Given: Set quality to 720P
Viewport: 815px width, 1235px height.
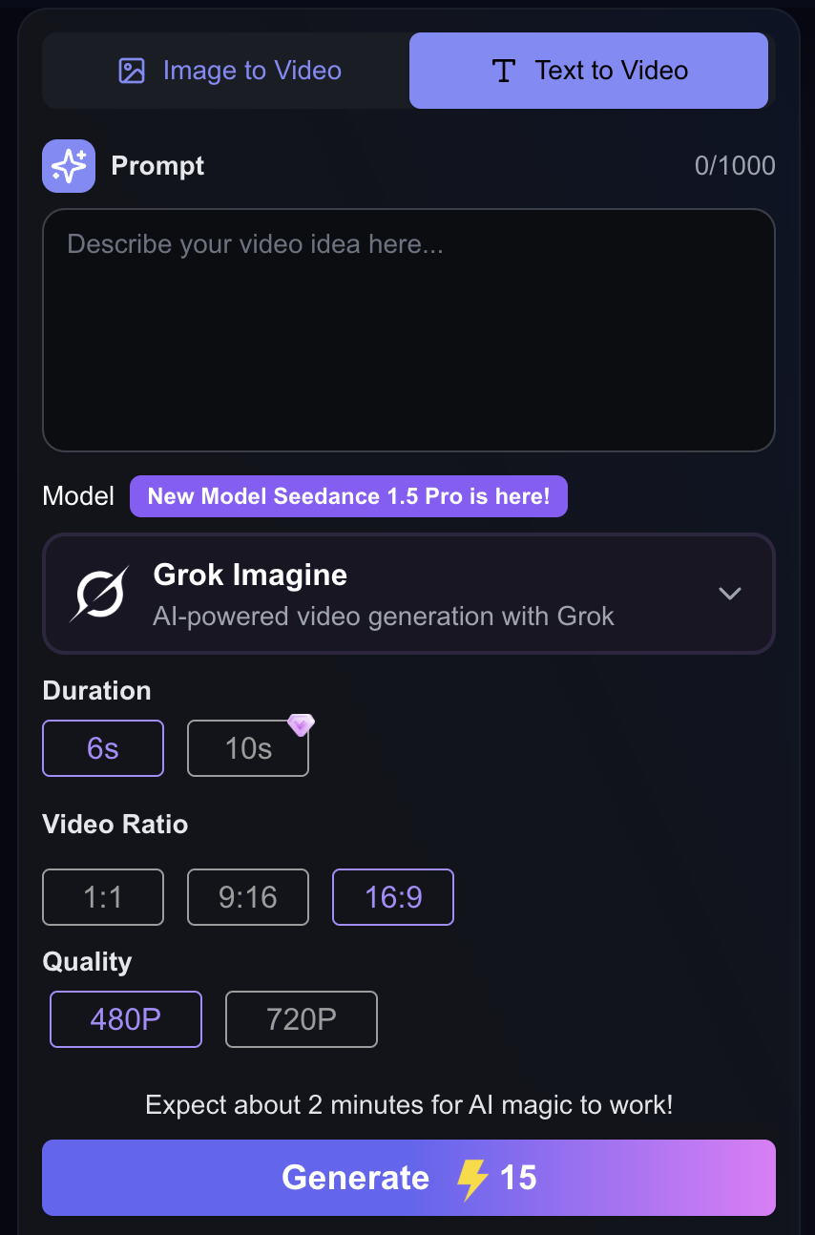Looking at the screenshot, I should (302, 1019).
